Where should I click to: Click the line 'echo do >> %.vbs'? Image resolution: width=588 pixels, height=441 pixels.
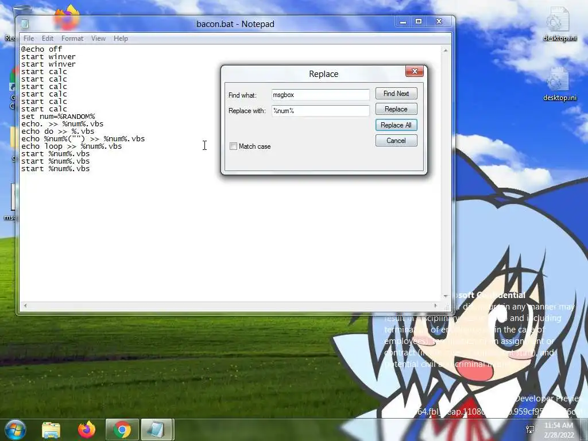coord(58,131)
